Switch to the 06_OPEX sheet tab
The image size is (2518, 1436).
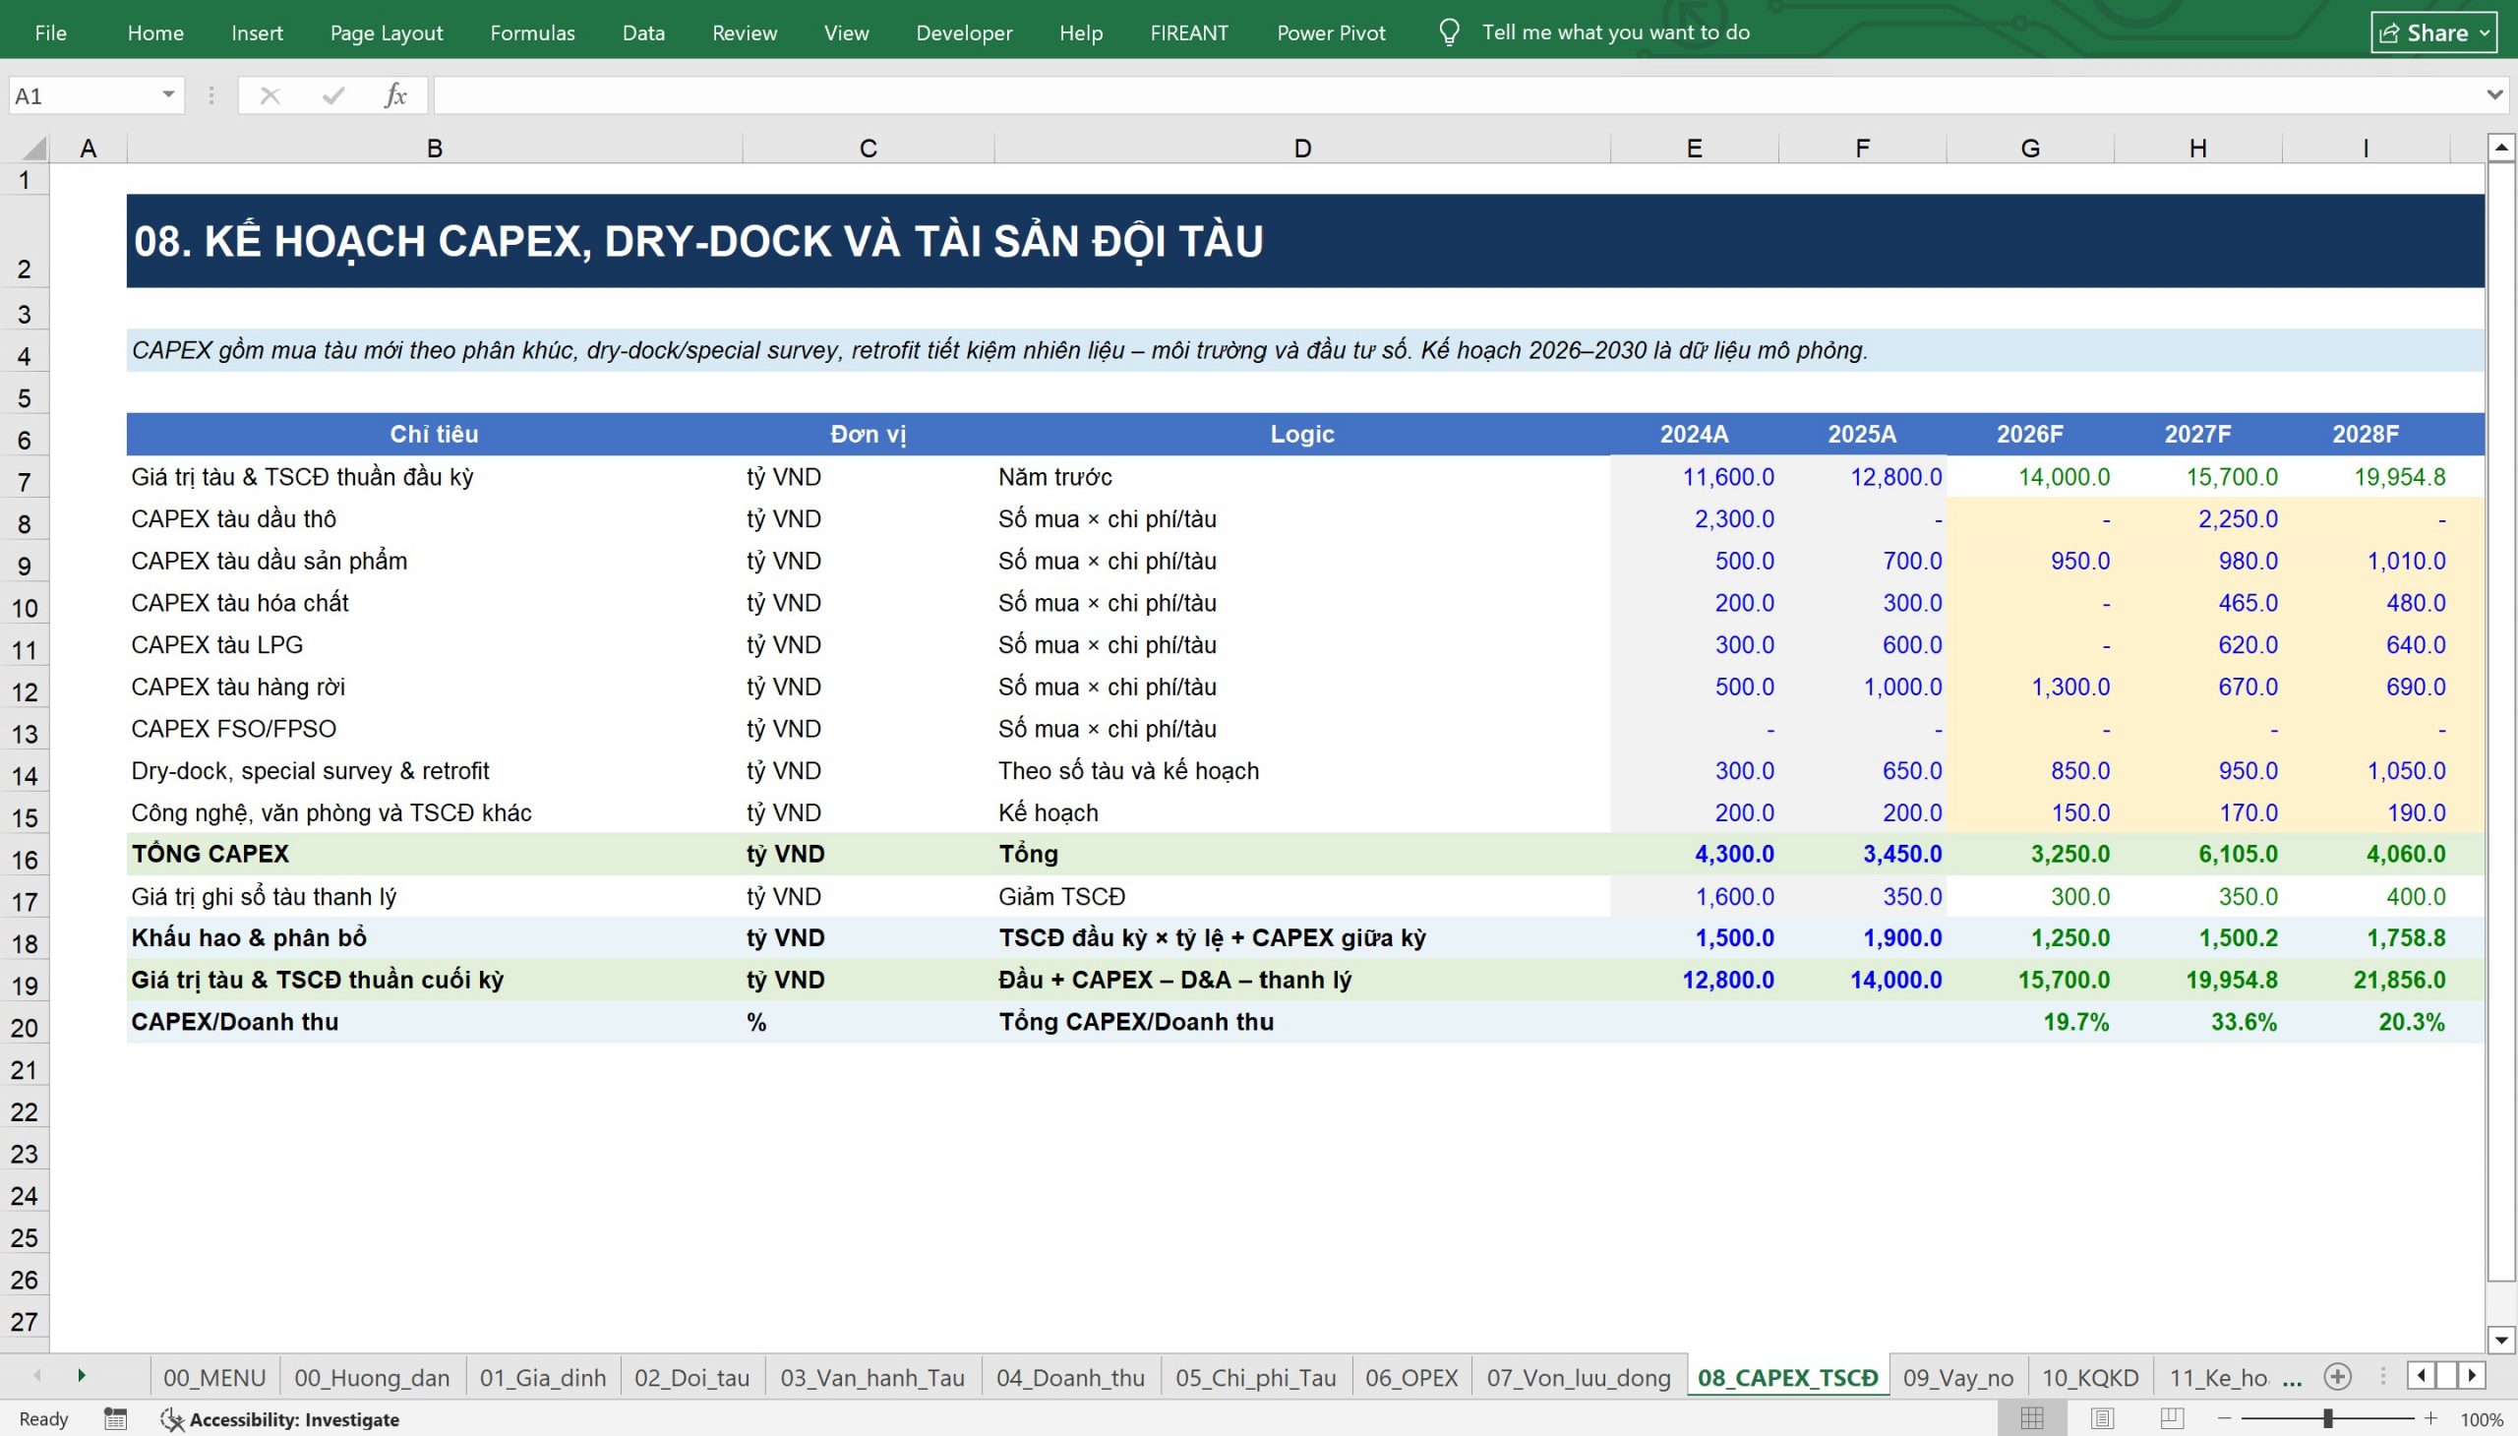[x=1411, y=1377]
